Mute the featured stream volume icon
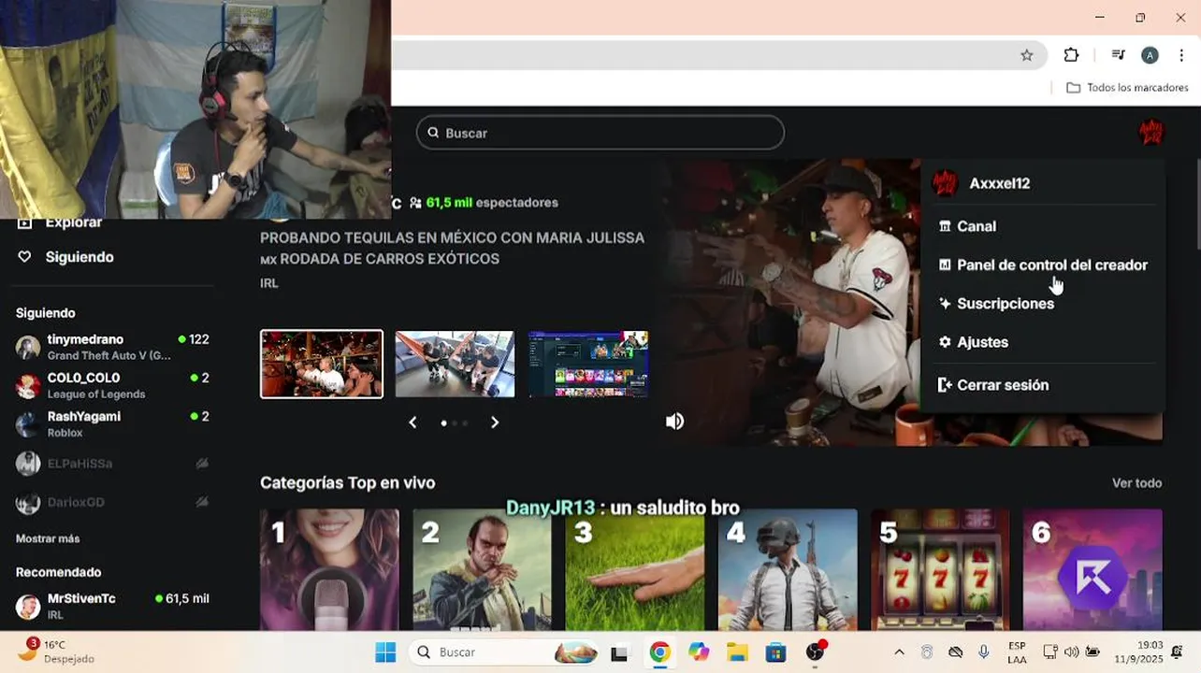1201x673 pixels. [x=674, y=422]
